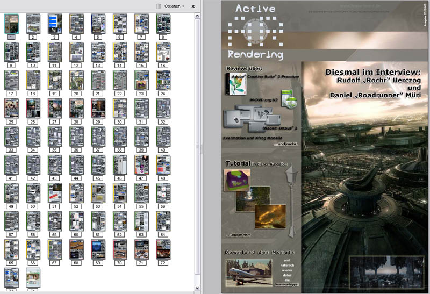Click the scroll down arrow of thumbnail panel
Screen dimensions: 430x294
coord(197,288)
